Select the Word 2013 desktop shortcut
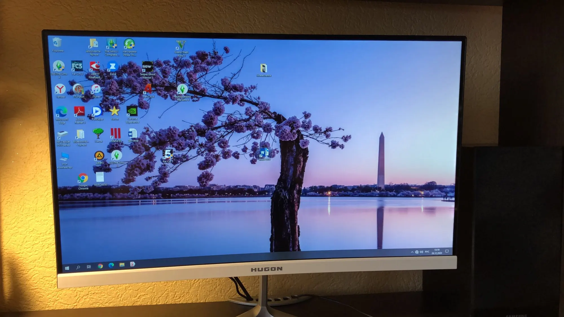This screenshot has height=317, width=564. pos(264,153)
